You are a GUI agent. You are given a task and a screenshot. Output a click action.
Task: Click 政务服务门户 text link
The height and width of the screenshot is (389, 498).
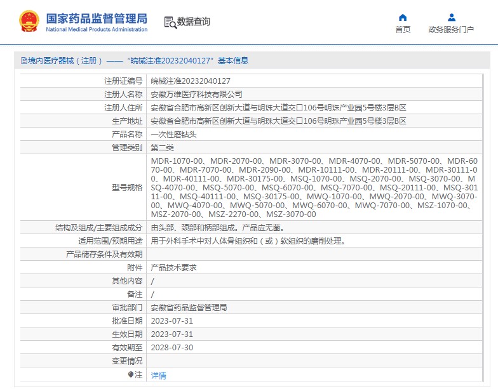click(x=451, y=29)
